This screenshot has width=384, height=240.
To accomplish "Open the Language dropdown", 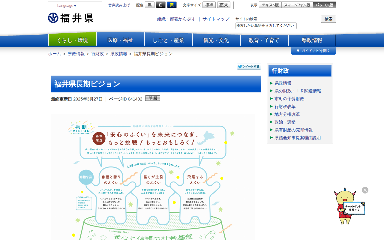I will (x=75, y=6).
